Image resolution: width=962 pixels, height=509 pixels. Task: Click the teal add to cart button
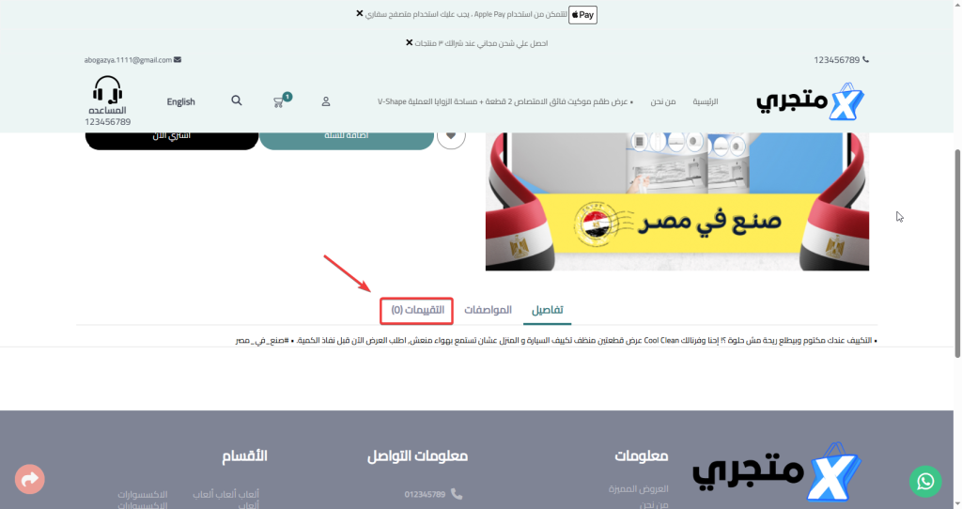(x=348, y=136)
